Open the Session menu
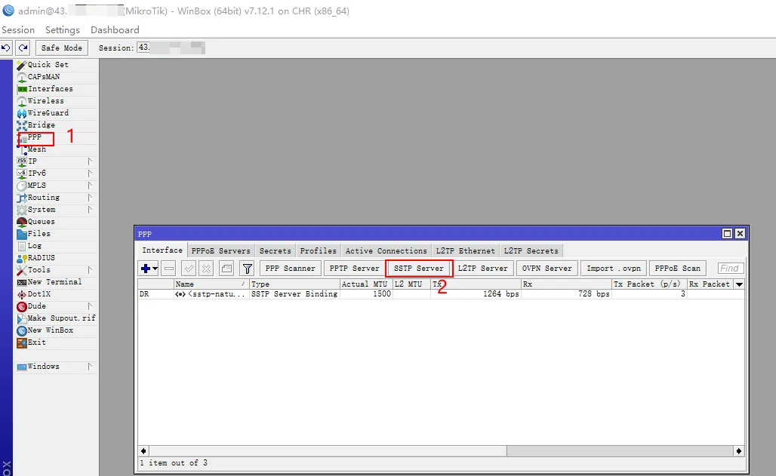The height and width of the screenshot is (476, 776). tap(18, 29)
